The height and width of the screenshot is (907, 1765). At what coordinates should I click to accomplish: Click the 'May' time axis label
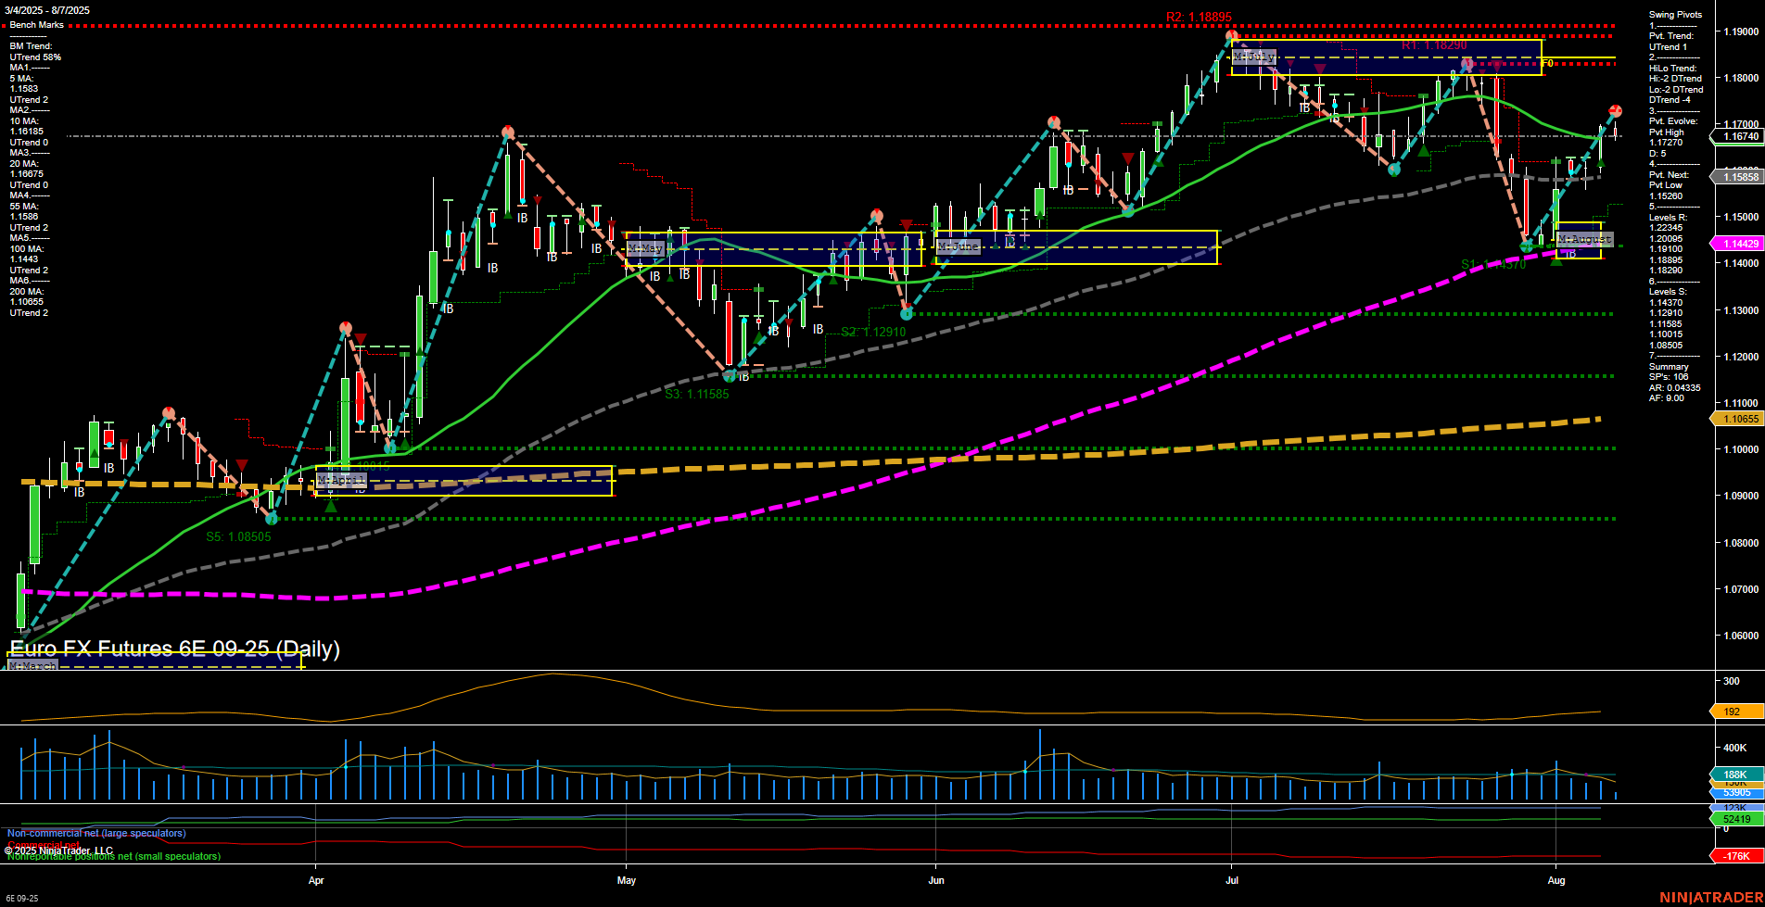(627, 880)
